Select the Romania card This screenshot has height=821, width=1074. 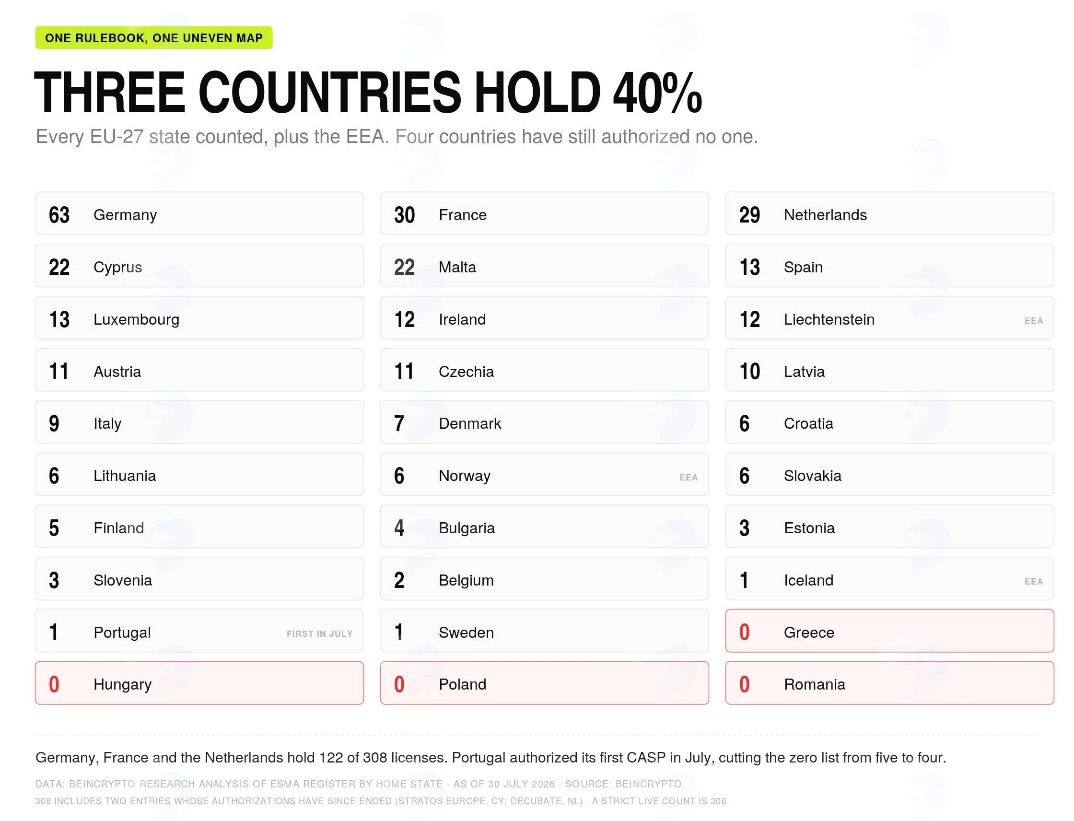coord(889,683)
